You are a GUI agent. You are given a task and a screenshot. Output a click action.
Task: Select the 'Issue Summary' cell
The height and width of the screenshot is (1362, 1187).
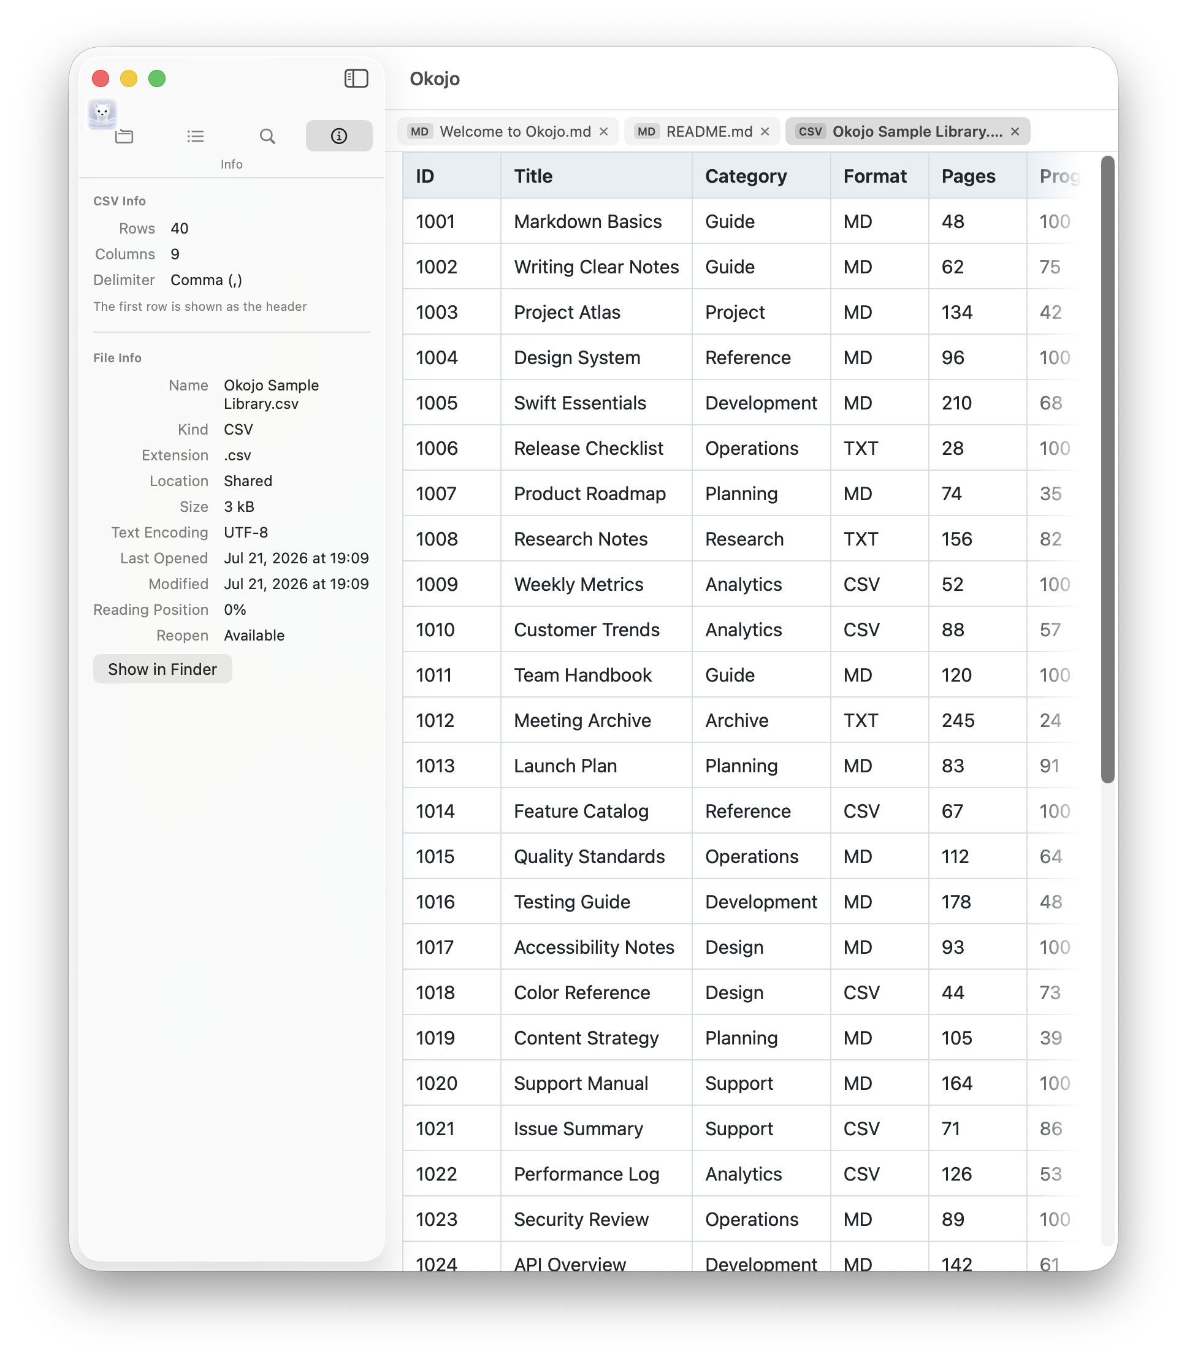click(596, 1129)
